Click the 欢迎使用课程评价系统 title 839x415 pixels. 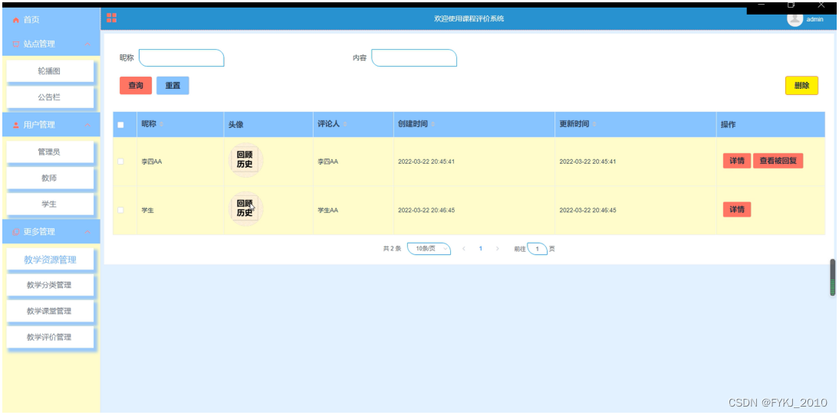point(469,19)
